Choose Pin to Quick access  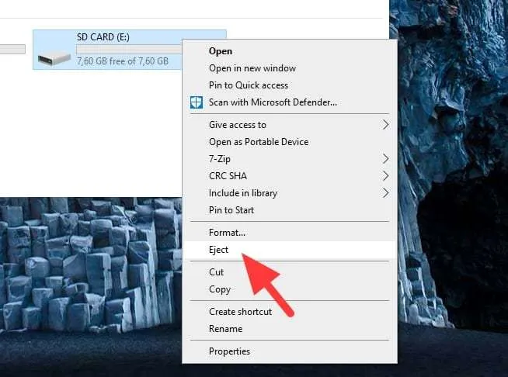point(290,85)
